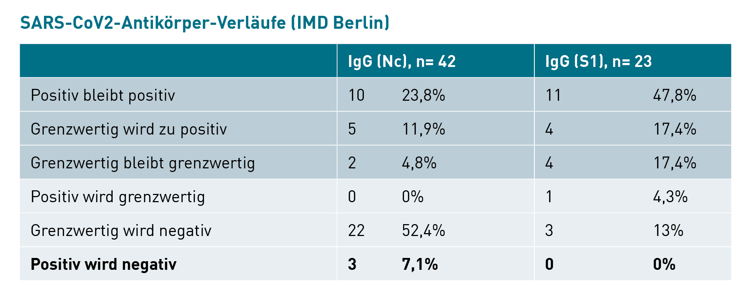The height and width of the screenshot is (295, 745).
Task: Click the bold 'Positiv wird negativ' label
Action: pos(104,264)
